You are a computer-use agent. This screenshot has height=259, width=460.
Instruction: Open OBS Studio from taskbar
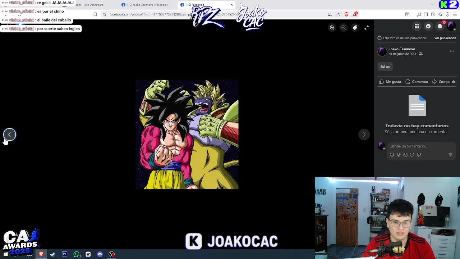112,254
